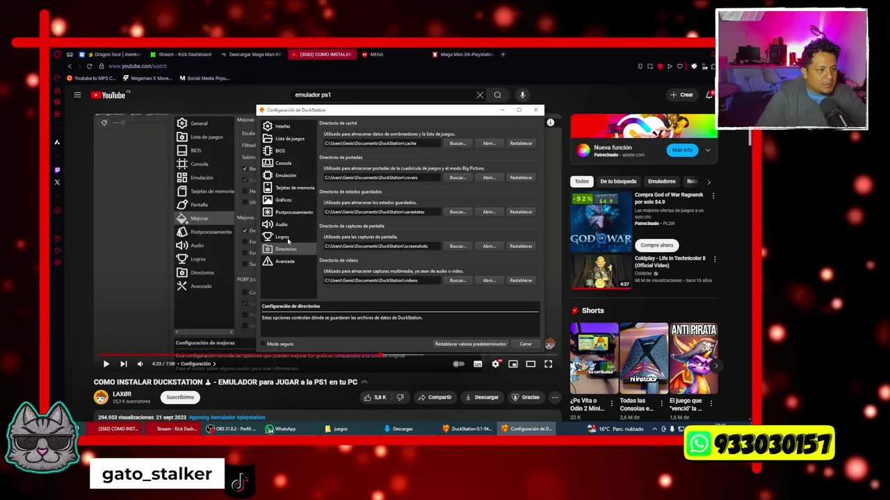Open OBS 31.0.2 from taskbar
The width and height of the screenshot is (890, 500).
(x=232, y=429)
